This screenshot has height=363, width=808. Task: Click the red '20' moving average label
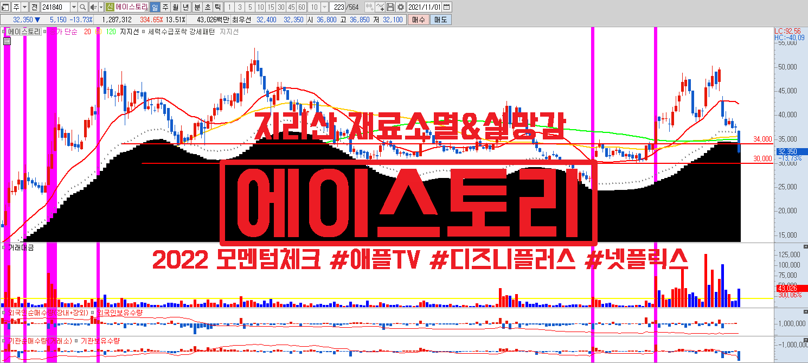tap(87, 31)
